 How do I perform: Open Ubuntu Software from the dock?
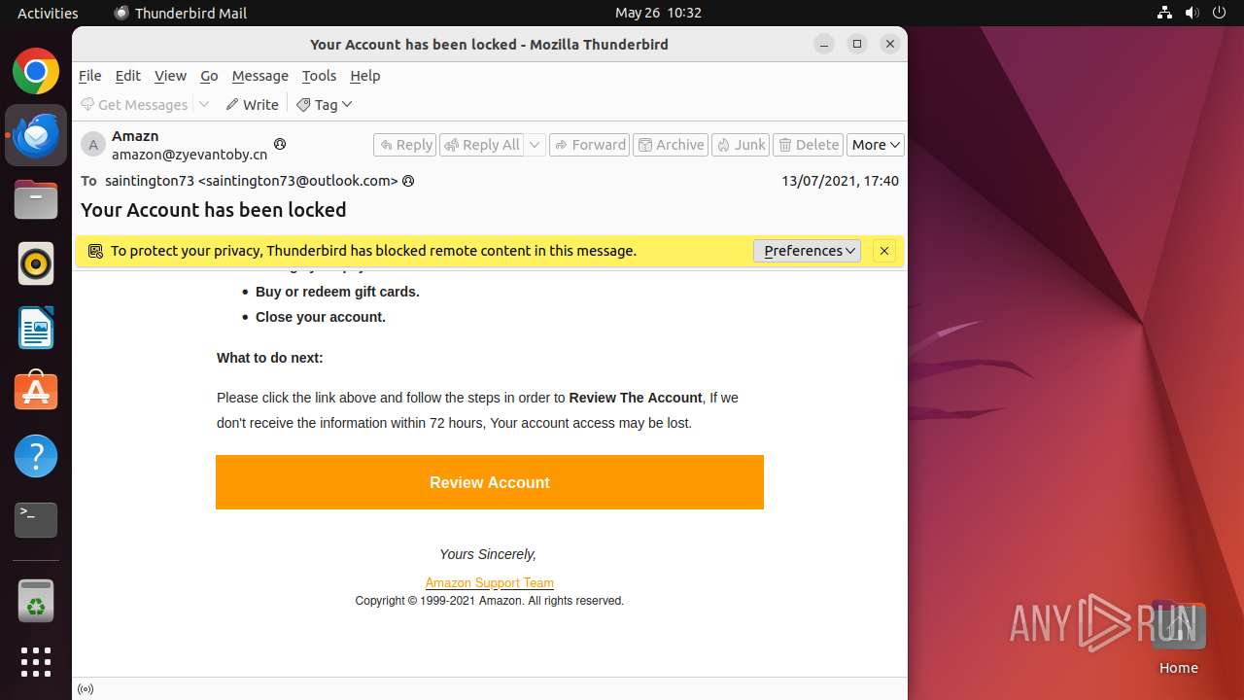coord(36,392)
